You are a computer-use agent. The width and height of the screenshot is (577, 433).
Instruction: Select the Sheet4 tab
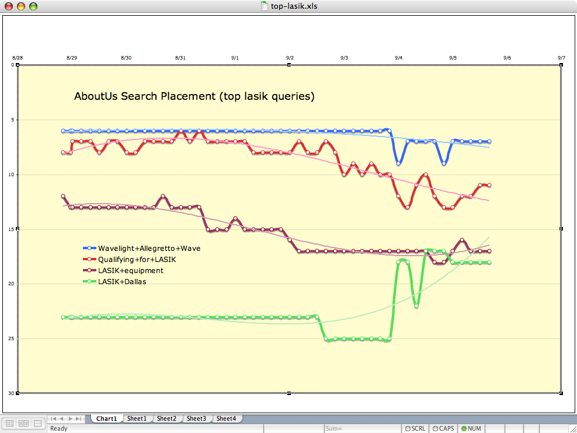click(226, 418)
